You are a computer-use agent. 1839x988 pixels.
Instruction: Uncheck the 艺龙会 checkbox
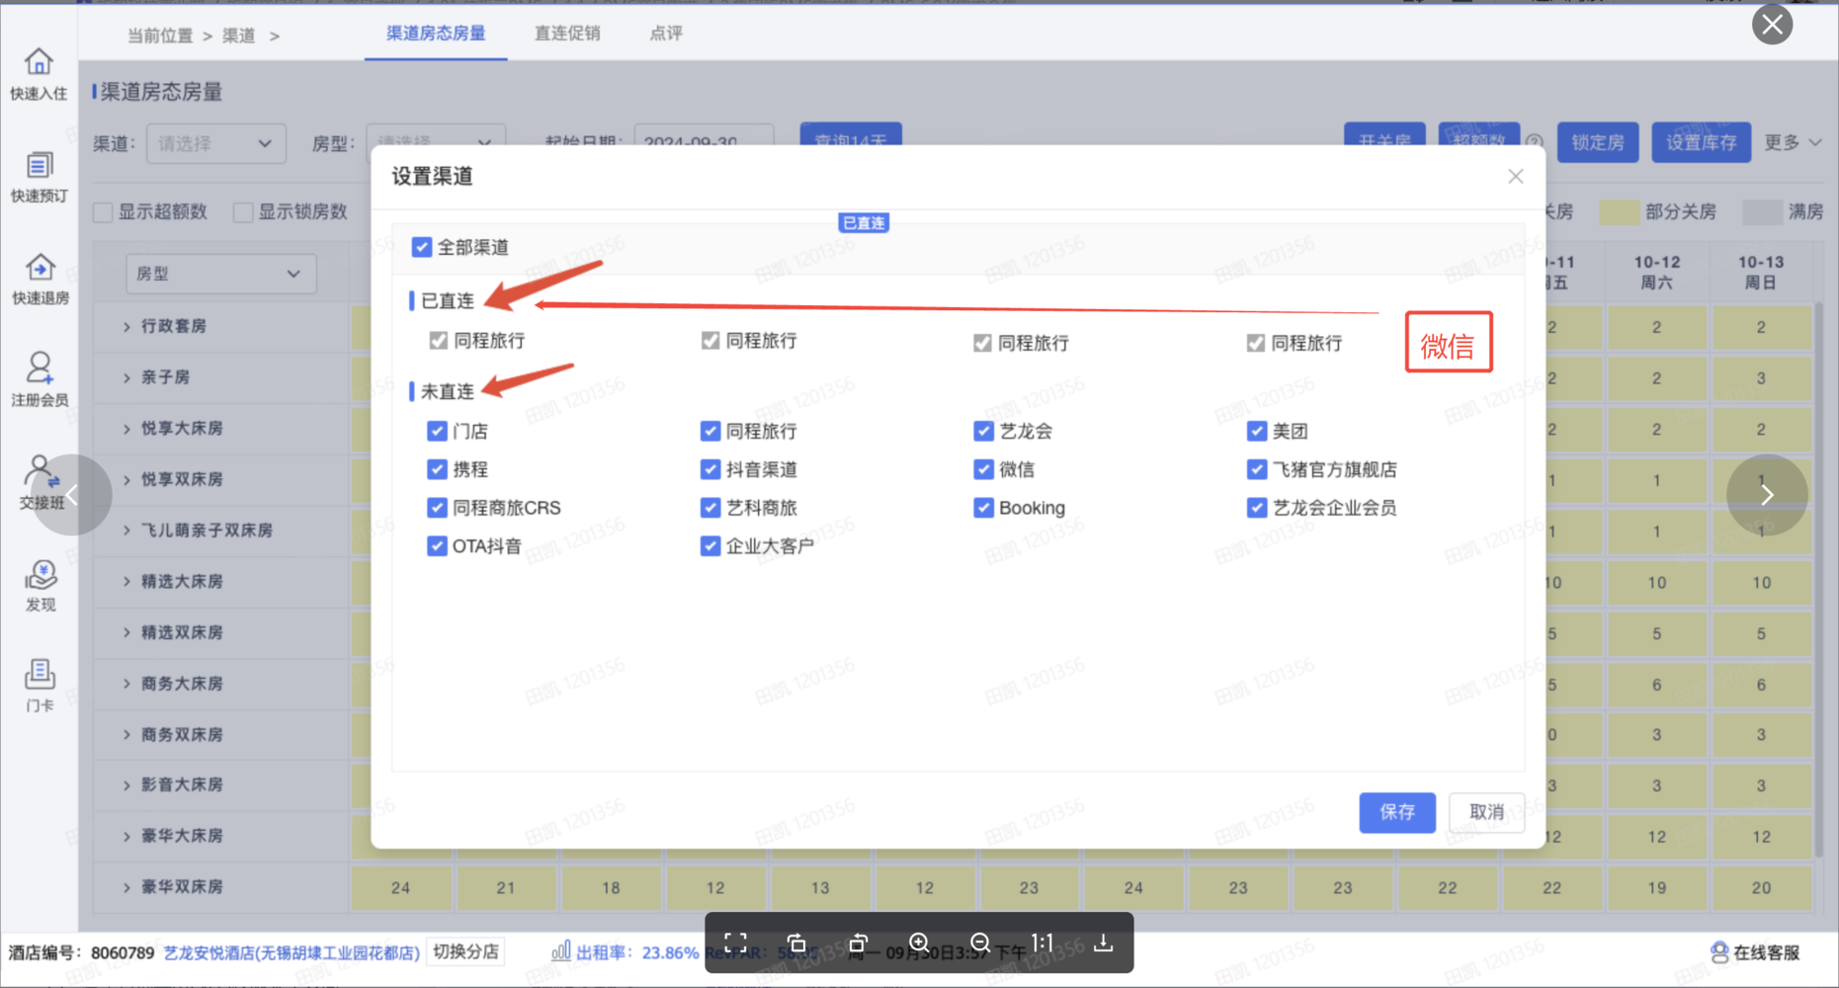click(983, 431)
